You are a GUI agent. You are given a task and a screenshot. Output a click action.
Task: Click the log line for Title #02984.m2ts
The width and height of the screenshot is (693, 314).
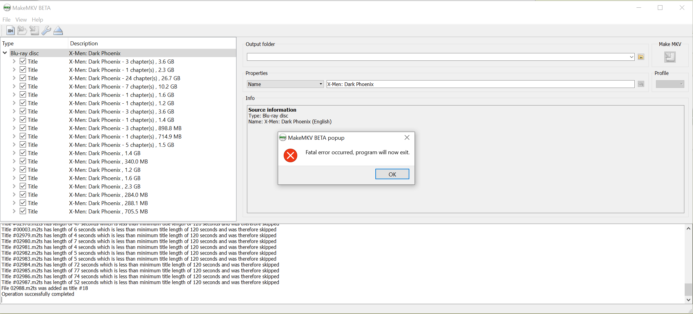140,265
